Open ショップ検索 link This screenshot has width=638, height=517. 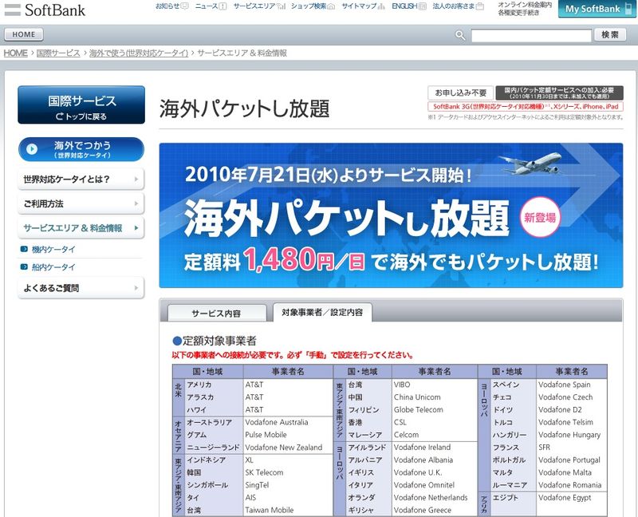click(313, 6)
